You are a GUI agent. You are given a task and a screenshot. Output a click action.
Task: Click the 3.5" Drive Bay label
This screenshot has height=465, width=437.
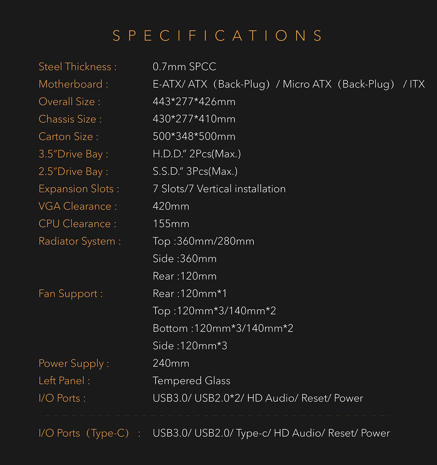tap(73, 154)
